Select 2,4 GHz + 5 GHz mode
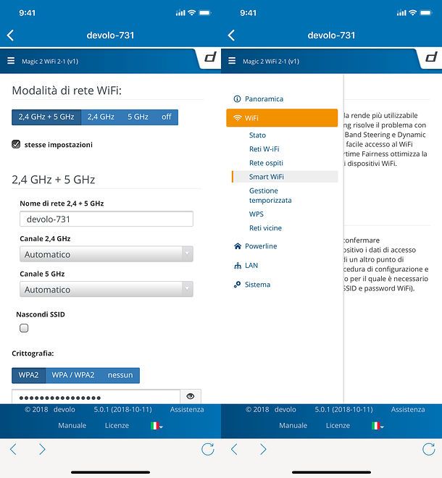442x478 pixels. coord(46,117)
